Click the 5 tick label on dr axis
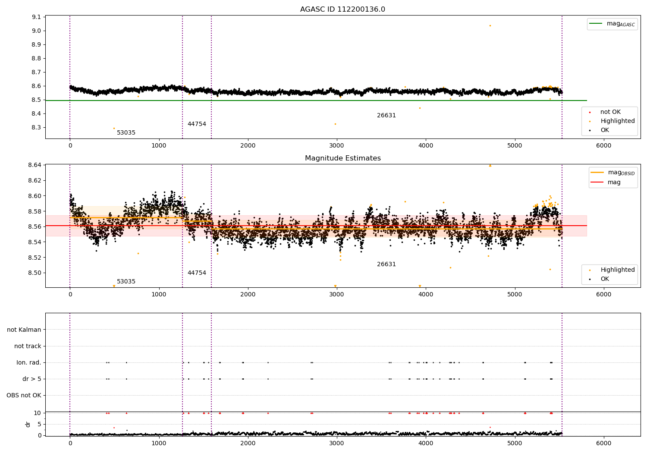The width and height of the screenshot is (647, 453). pos(39,424)
